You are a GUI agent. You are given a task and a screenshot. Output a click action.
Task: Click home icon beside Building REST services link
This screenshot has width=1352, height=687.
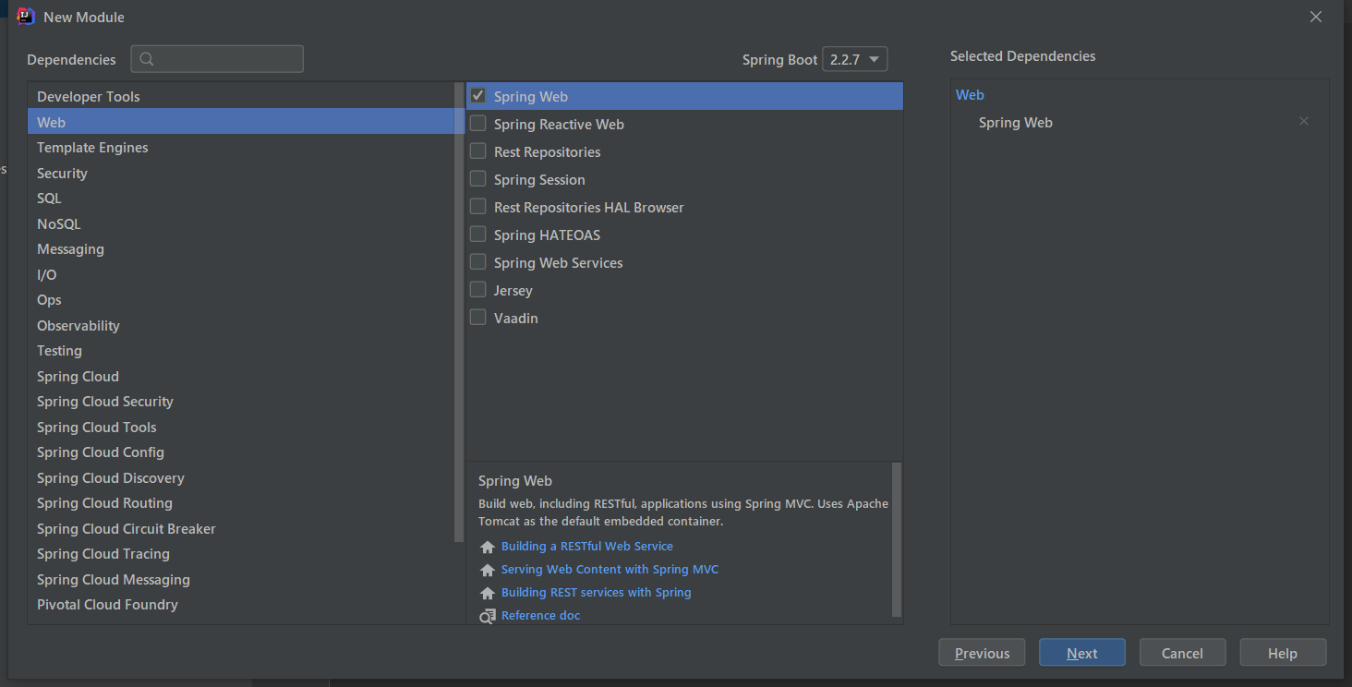488,593
